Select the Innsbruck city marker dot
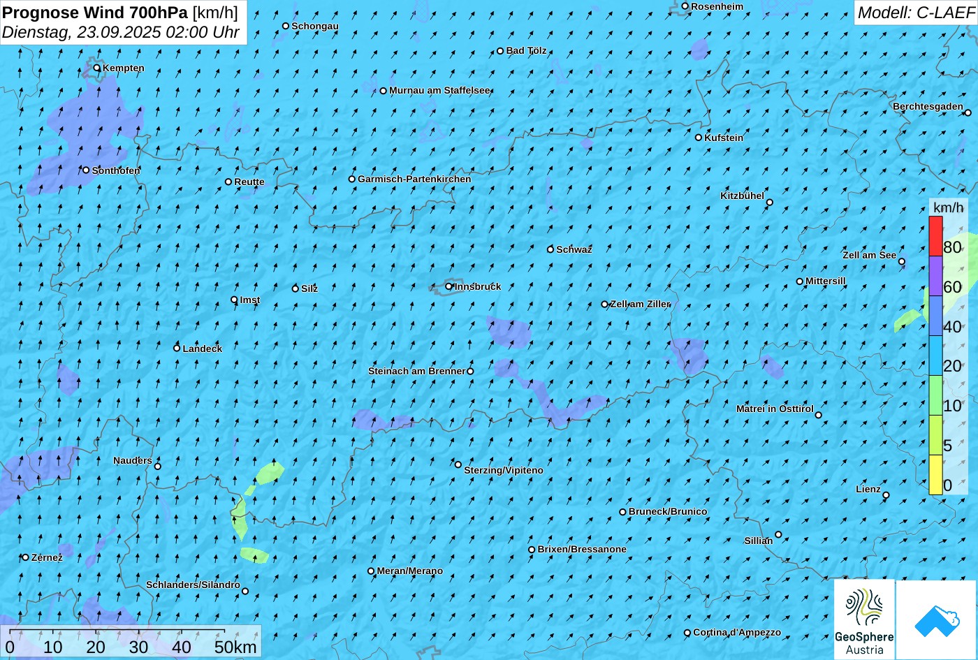Viewport: 978px width, 660px height. (449, 286)
